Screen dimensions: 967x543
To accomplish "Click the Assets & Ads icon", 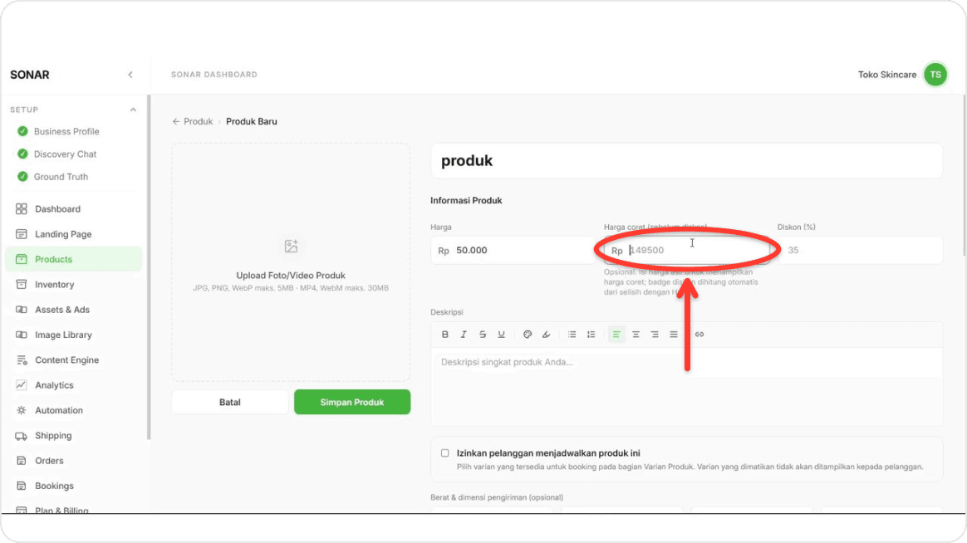I will (22, 310).
